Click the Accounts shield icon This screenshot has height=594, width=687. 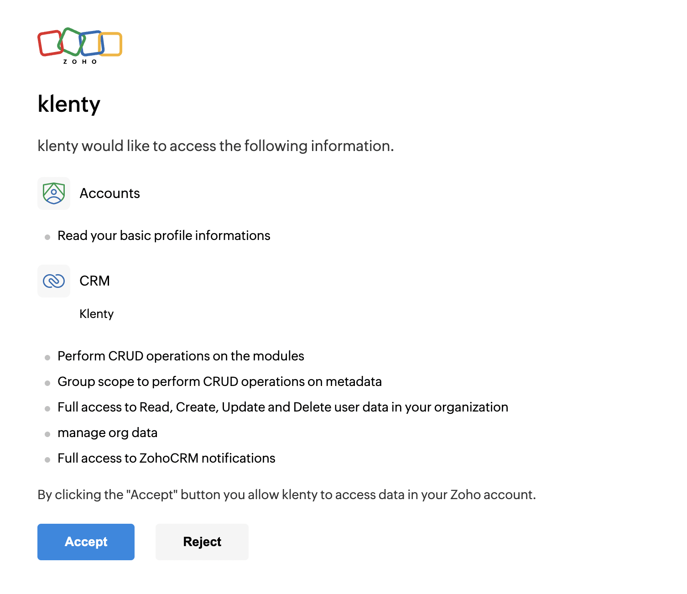coord(54,193)
